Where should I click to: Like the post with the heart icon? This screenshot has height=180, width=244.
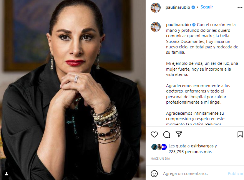[154, 134]
